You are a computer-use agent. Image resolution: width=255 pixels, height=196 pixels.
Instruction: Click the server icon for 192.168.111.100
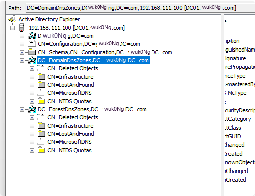pyautogui.click(x=22, y=28)
